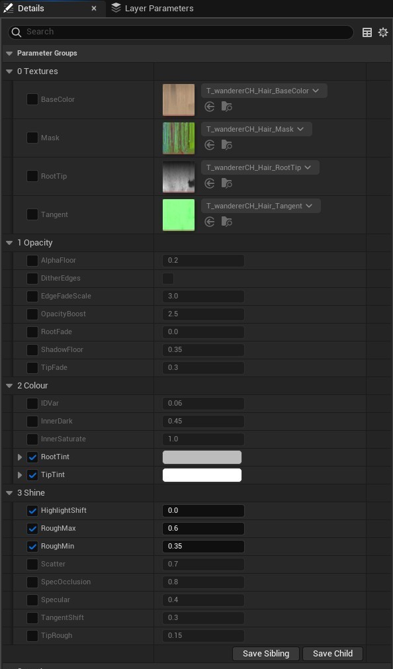393x669 pixels.
Task: Disable the HighlightShift override
Action: [x=32, y=511]
